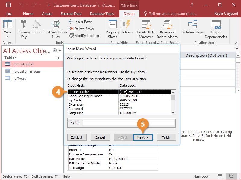Click the Help question mark icon

(192, 5)
